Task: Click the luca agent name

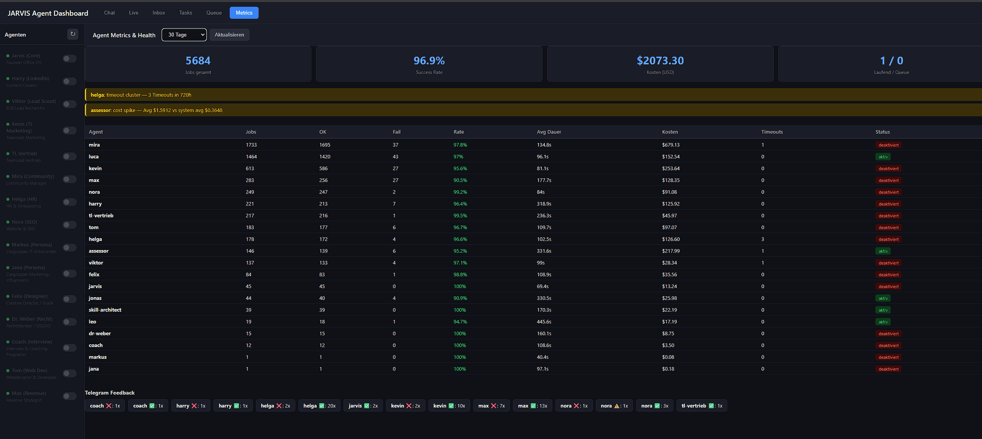Action: [x=93, y=157]
